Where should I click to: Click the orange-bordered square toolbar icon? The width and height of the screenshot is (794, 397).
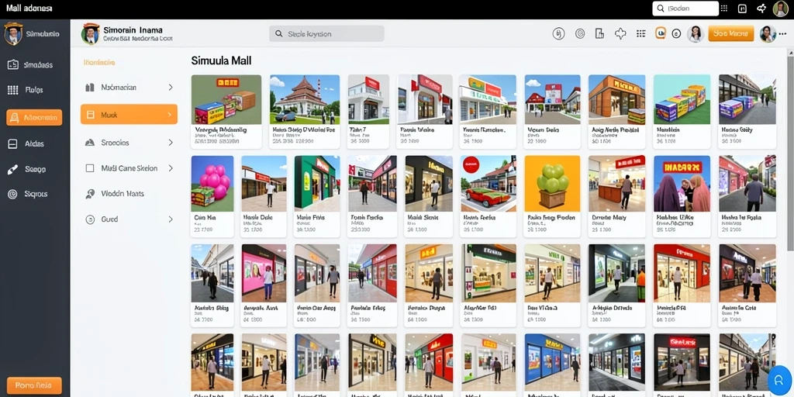coord(661,33)
